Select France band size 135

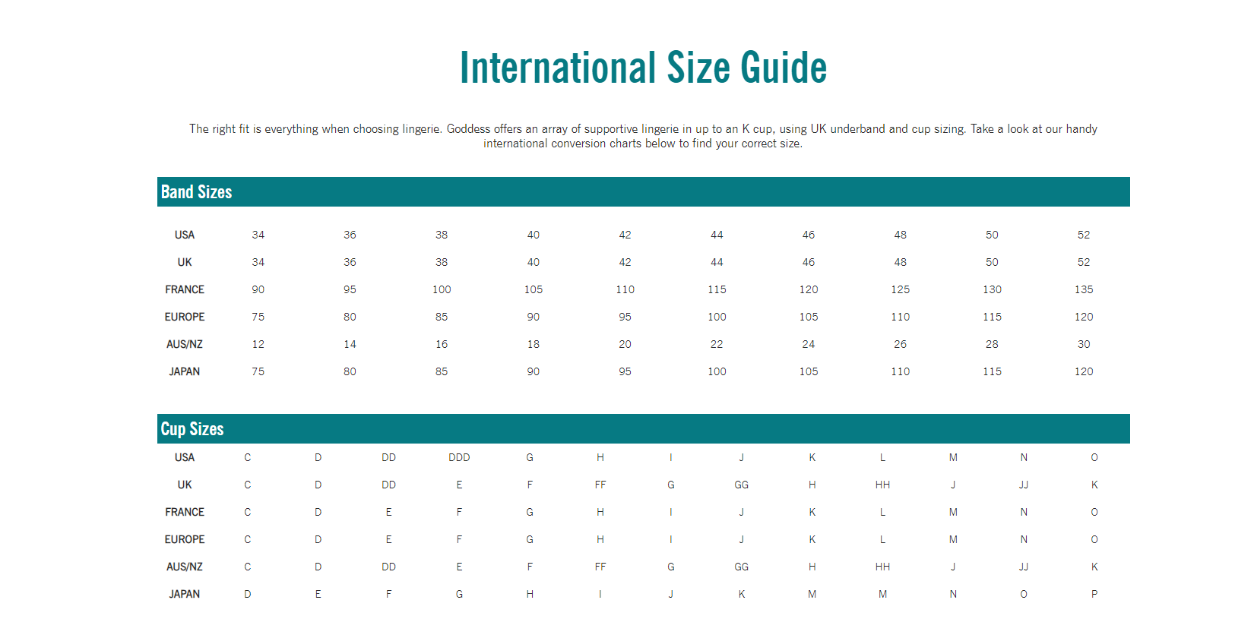[x=1084, y=289]
